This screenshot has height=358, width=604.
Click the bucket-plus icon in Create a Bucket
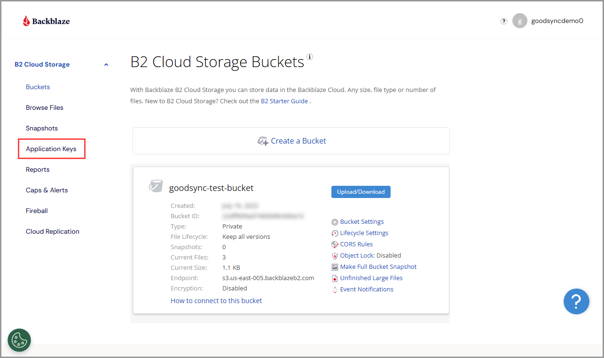click(x=263, y=141)
